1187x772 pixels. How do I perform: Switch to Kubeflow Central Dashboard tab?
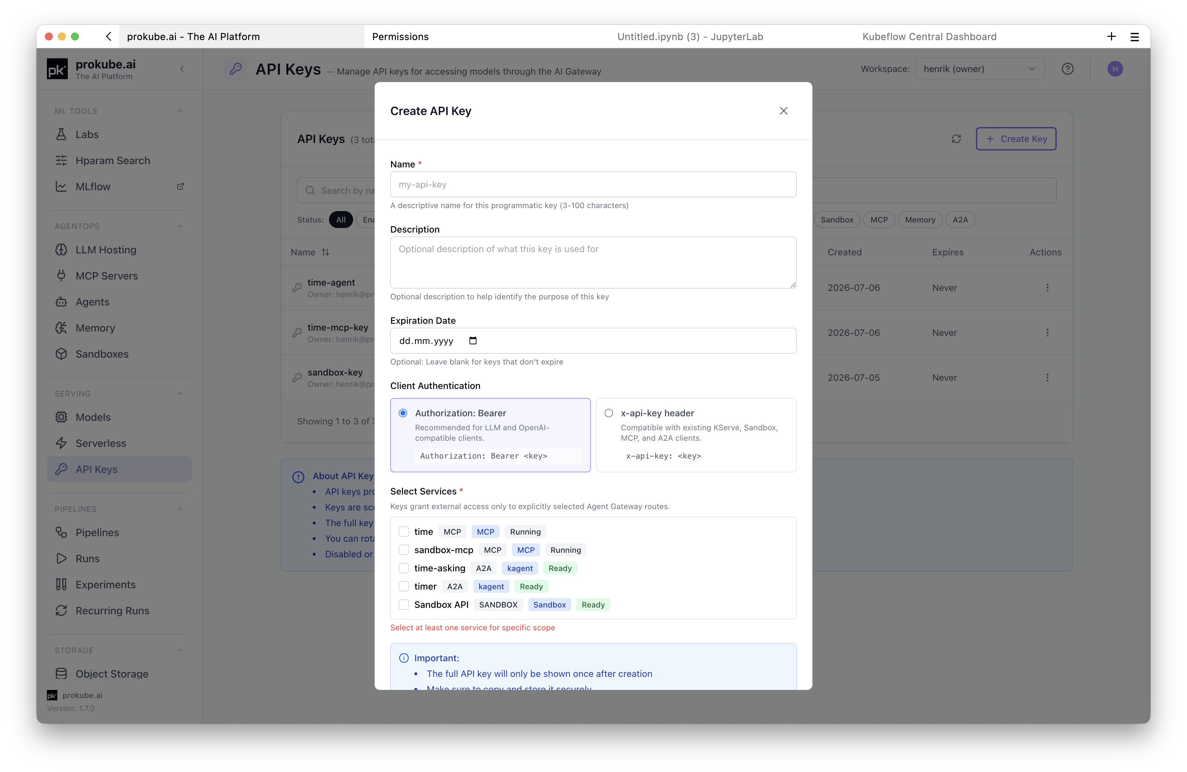929,36
